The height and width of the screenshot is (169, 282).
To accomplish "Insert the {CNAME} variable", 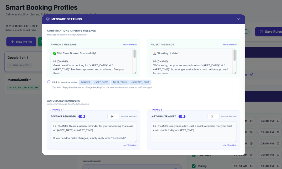I will pyautogui.click(x=85, y=82).
